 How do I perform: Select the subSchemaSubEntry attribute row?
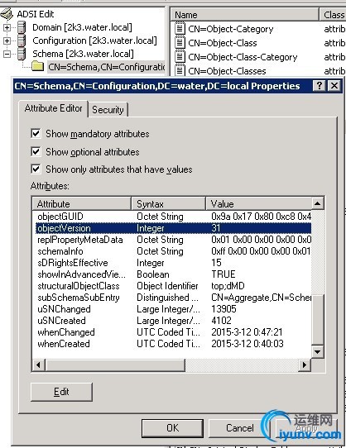(x=173, y=298)
